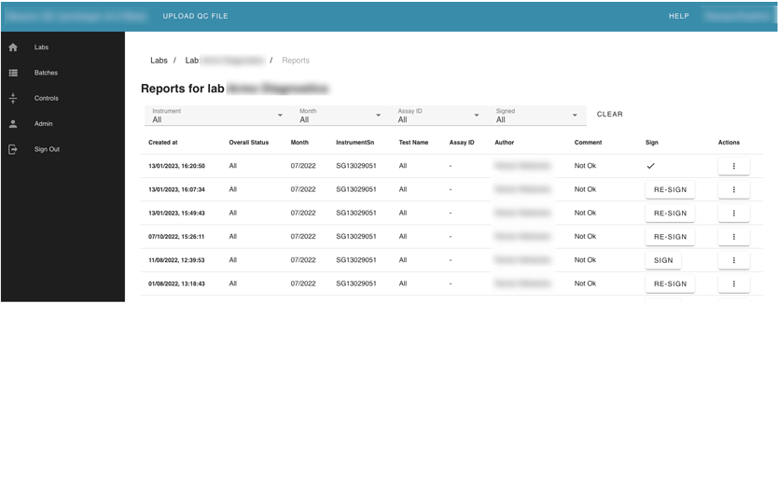
Task: Click Upload QC File in top bar
Action: (x=195, y=16)
